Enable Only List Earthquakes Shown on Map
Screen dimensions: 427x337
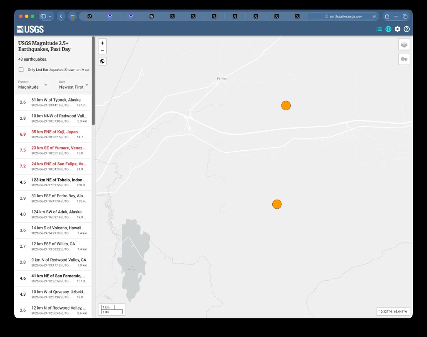click(21, 70)
